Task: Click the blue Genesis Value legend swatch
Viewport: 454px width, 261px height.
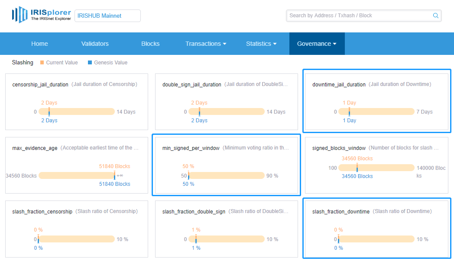Action: tap(90, 63)
